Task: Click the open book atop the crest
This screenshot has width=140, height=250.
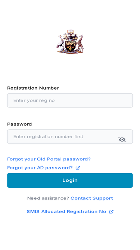Action: [x=71, y=31]
